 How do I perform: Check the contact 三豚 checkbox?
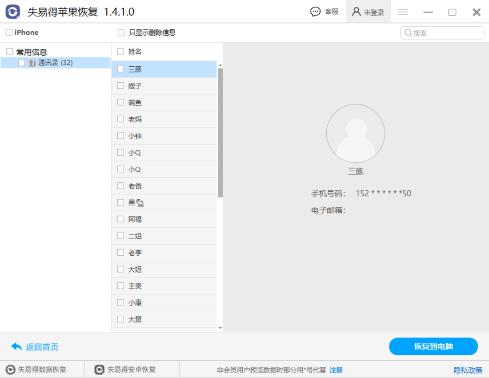click(x=120, y=69)
